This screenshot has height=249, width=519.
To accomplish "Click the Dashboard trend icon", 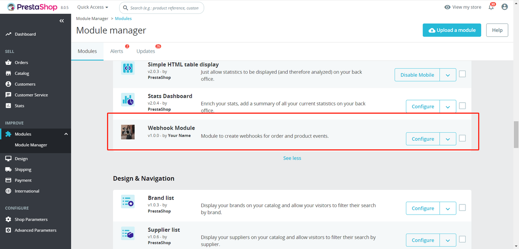I will tap(8, 34).
